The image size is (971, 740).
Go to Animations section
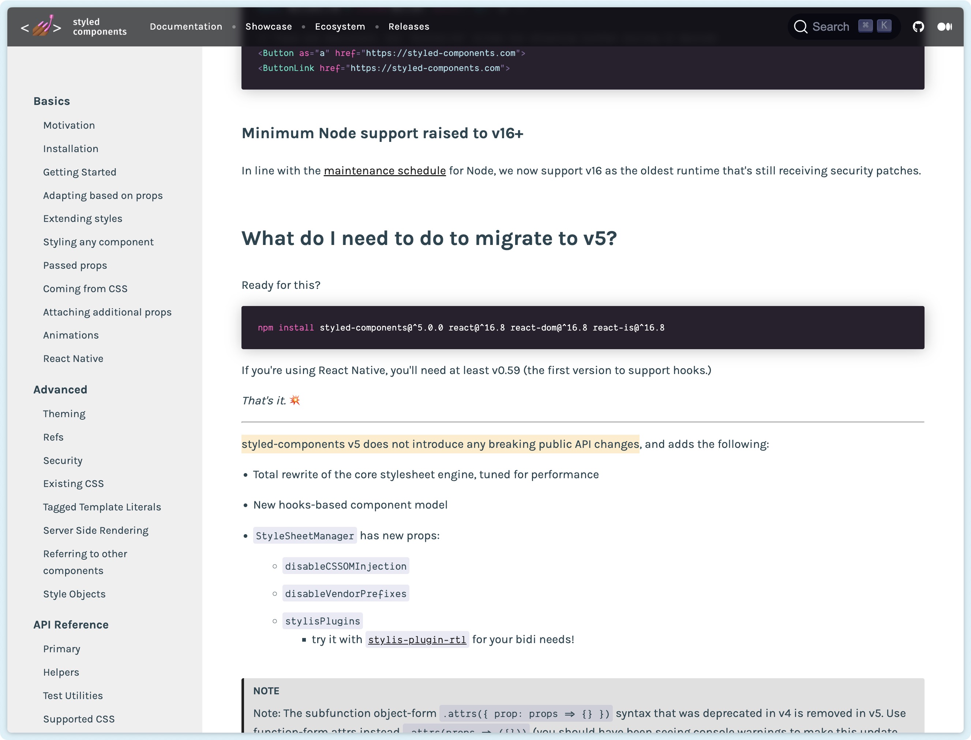coord(71,336)
